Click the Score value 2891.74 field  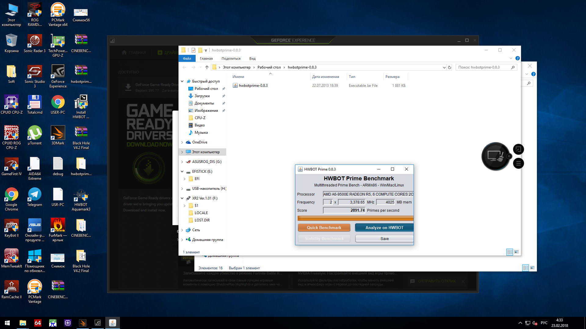[x=344, y=210]
